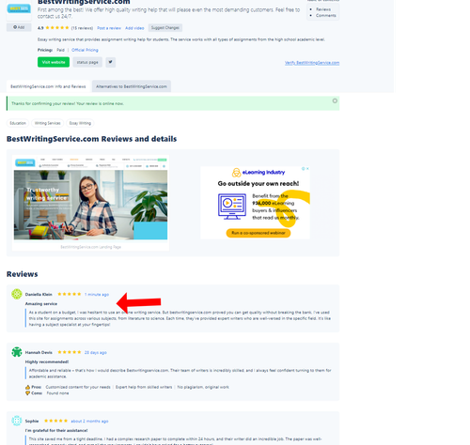The image size is (470, 445).
Task: Jump to Comments in table of contents
Action: click(x=326, y=15)
